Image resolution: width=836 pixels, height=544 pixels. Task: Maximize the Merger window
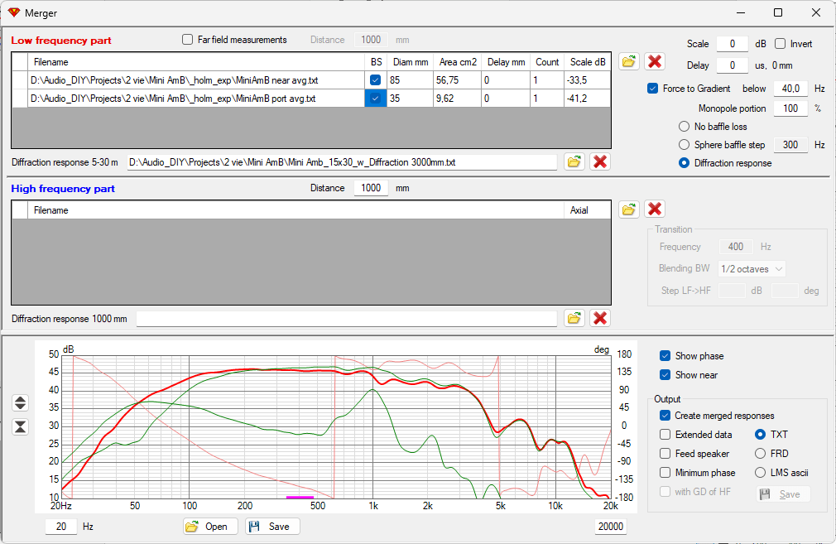[778, 12]
